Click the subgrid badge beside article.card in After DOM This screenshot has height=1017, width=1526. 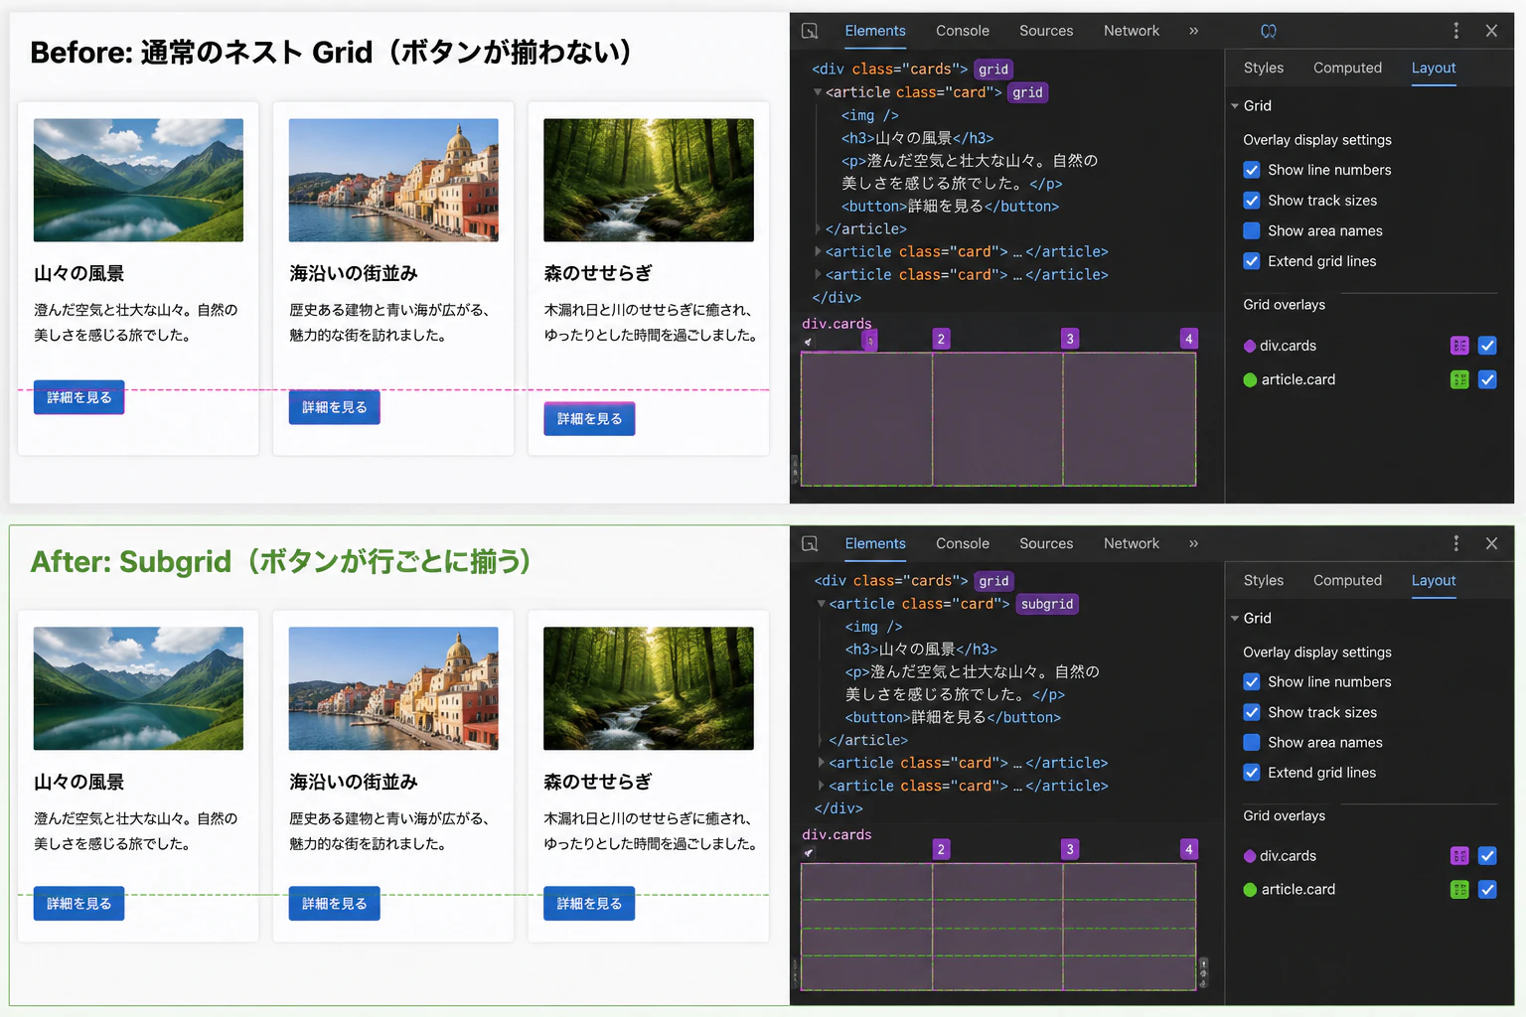tap(1047, 604)
